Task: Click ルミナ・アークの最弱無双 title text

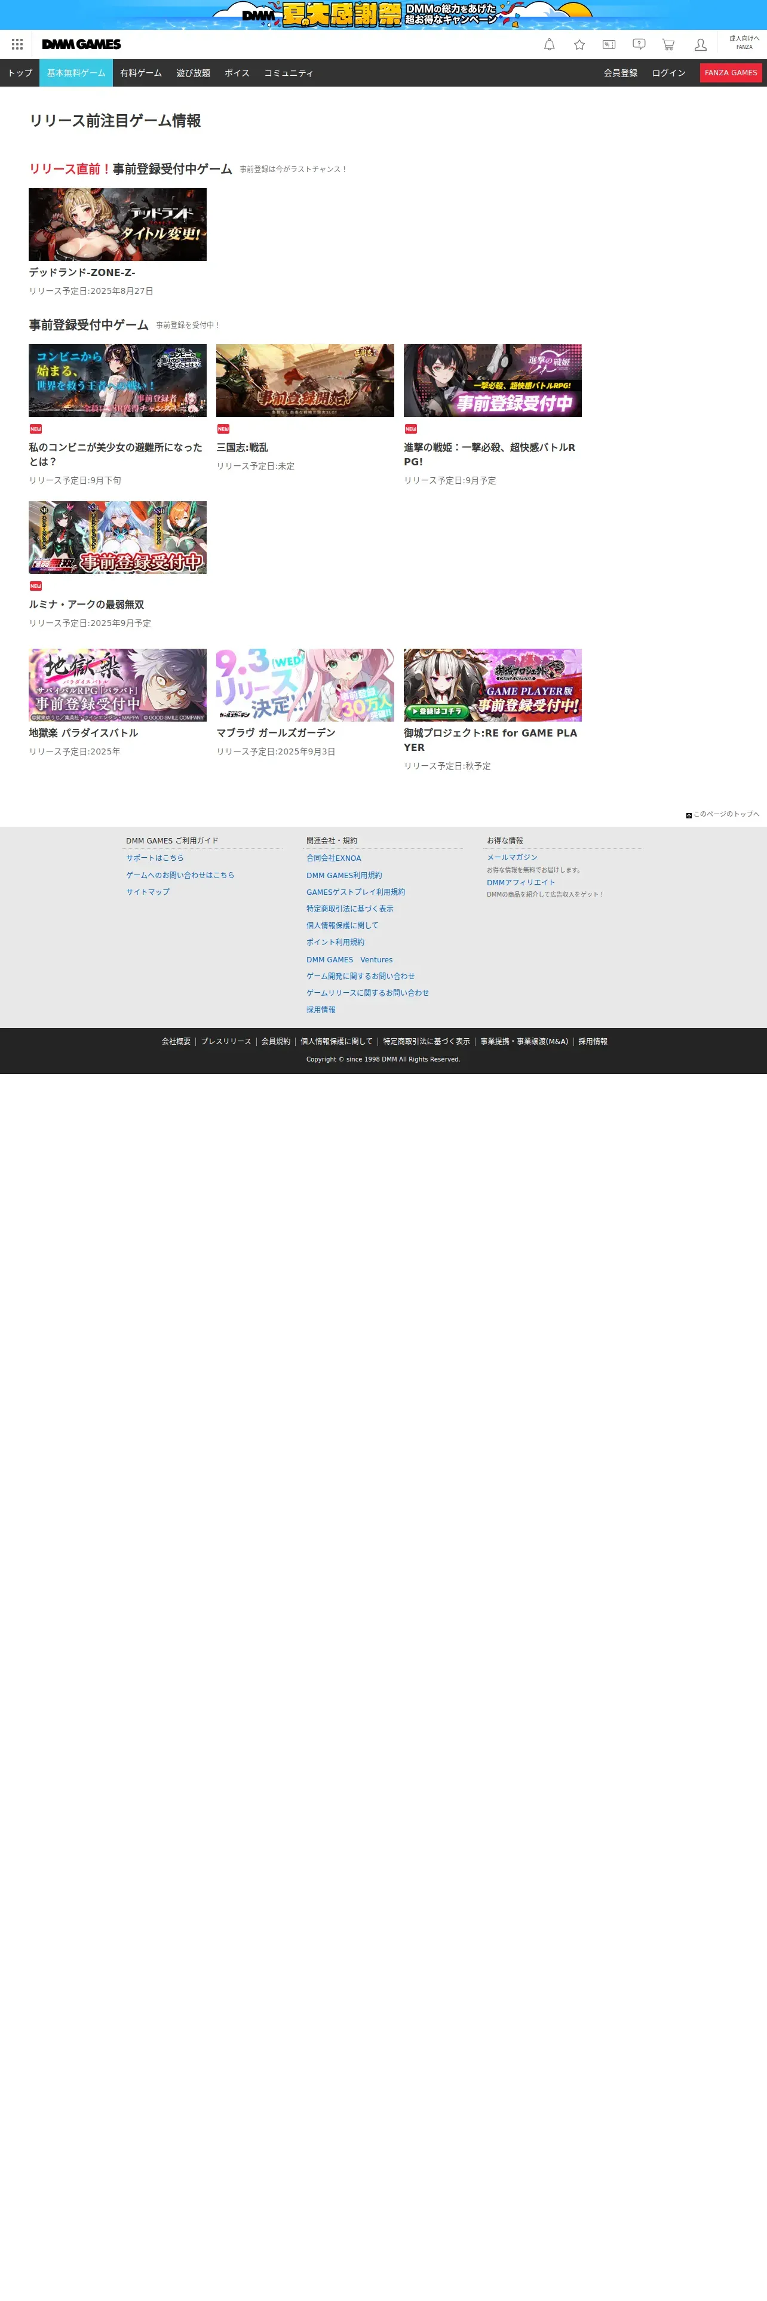Action: 87,605
